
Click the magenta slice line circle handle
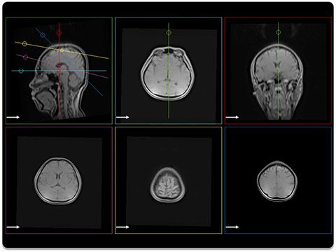coord(25,57)
